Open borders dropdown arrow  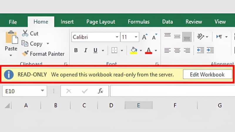tap(122, 50)
